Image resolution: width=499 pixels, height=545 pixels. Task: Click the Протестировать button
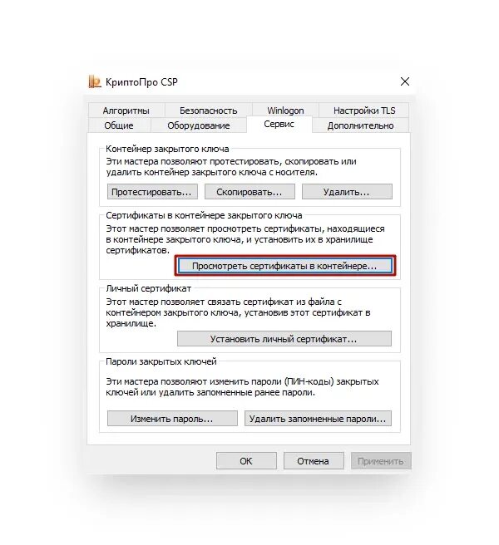[x=152, y=192]
